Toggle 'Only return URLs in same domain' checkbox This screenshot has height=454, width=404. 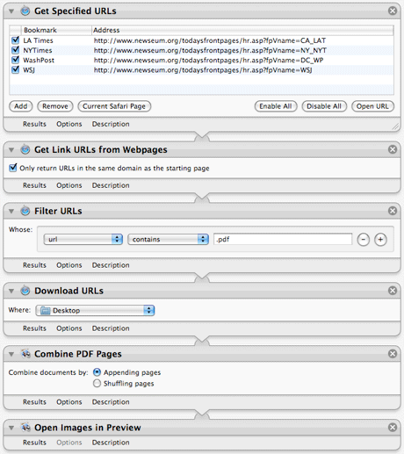click(x=13, y=168)
